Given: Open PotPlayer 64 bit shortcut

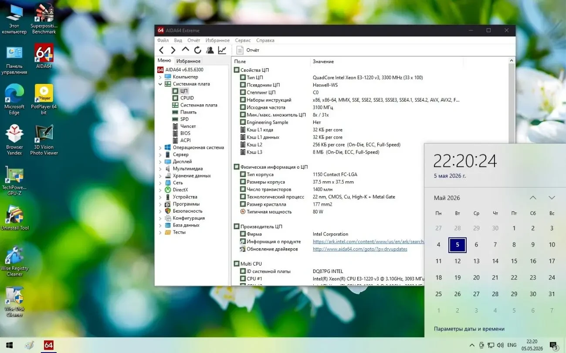Looking at the screenshot, I should 44,100.
